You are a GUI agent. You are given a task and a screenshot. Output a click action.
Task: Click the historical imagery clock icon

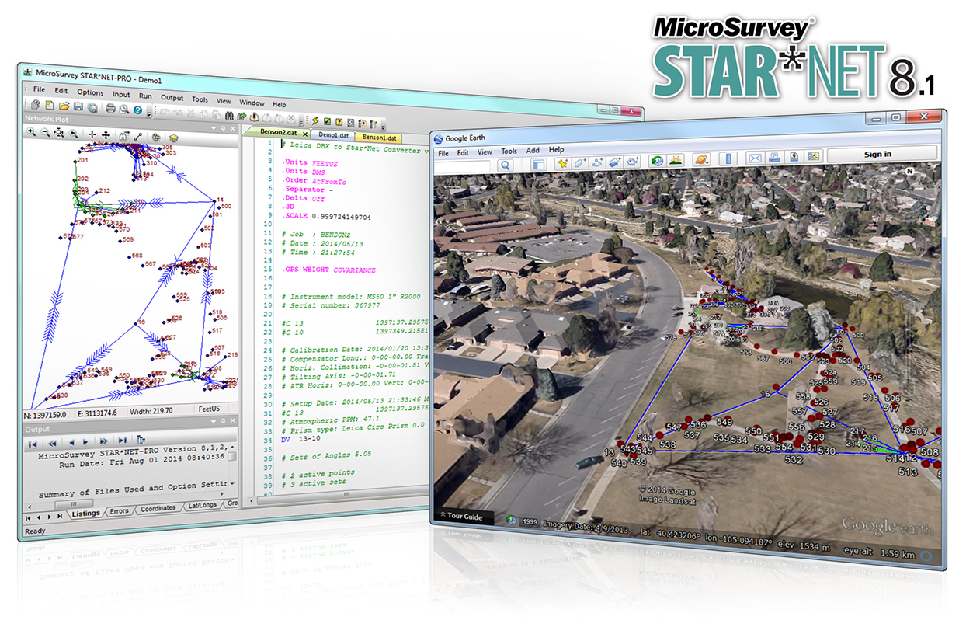coord(658,161)
